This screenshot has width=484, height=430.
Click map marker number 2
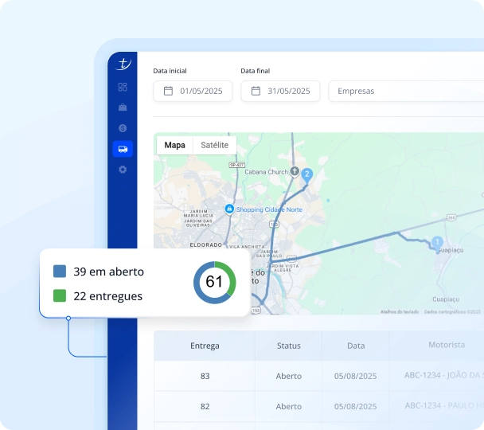coord(307,174)
